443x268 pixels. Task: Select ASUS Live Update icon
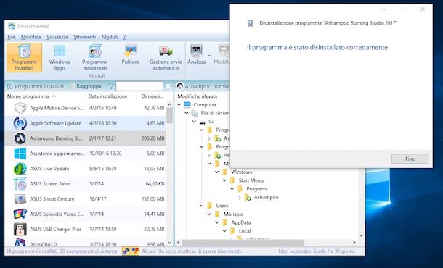[20, 169]
